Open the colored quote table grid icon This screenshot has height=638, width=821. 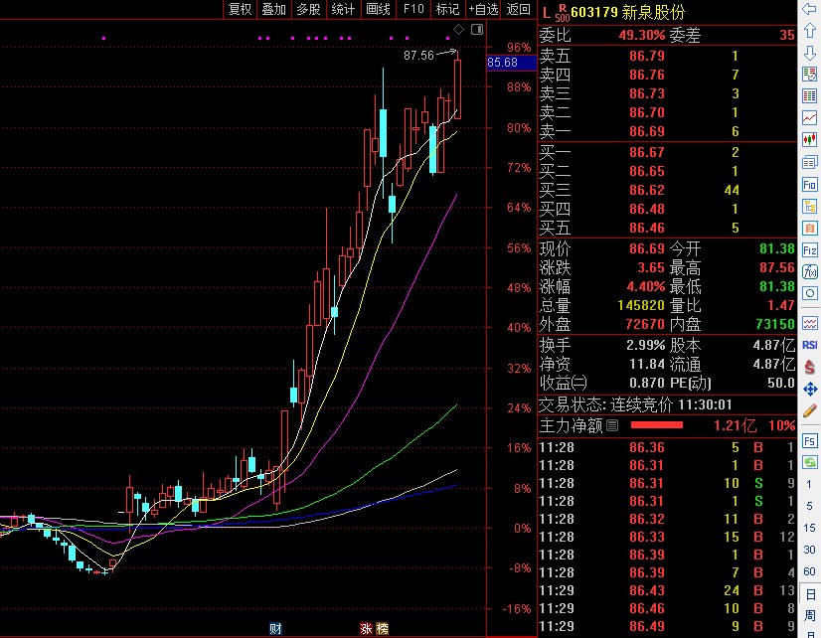pyautogui.click(x=809, y=95)
